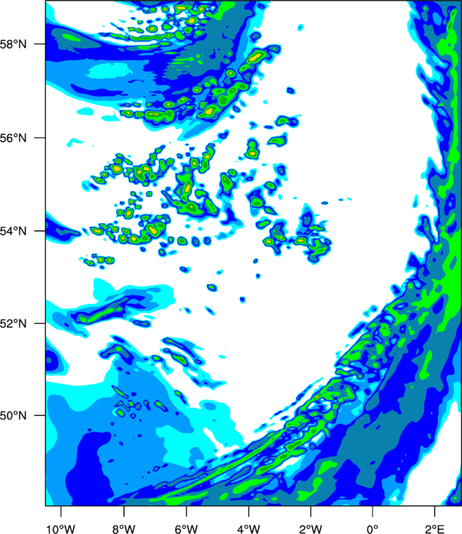Select the 56°N latitude label
462x534 pixels.
coord(13,138)
